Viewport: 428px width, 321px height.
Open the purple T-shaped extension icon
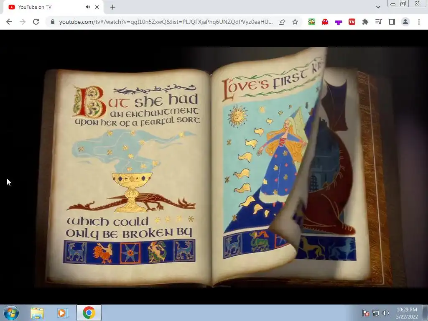click(339, 23)
